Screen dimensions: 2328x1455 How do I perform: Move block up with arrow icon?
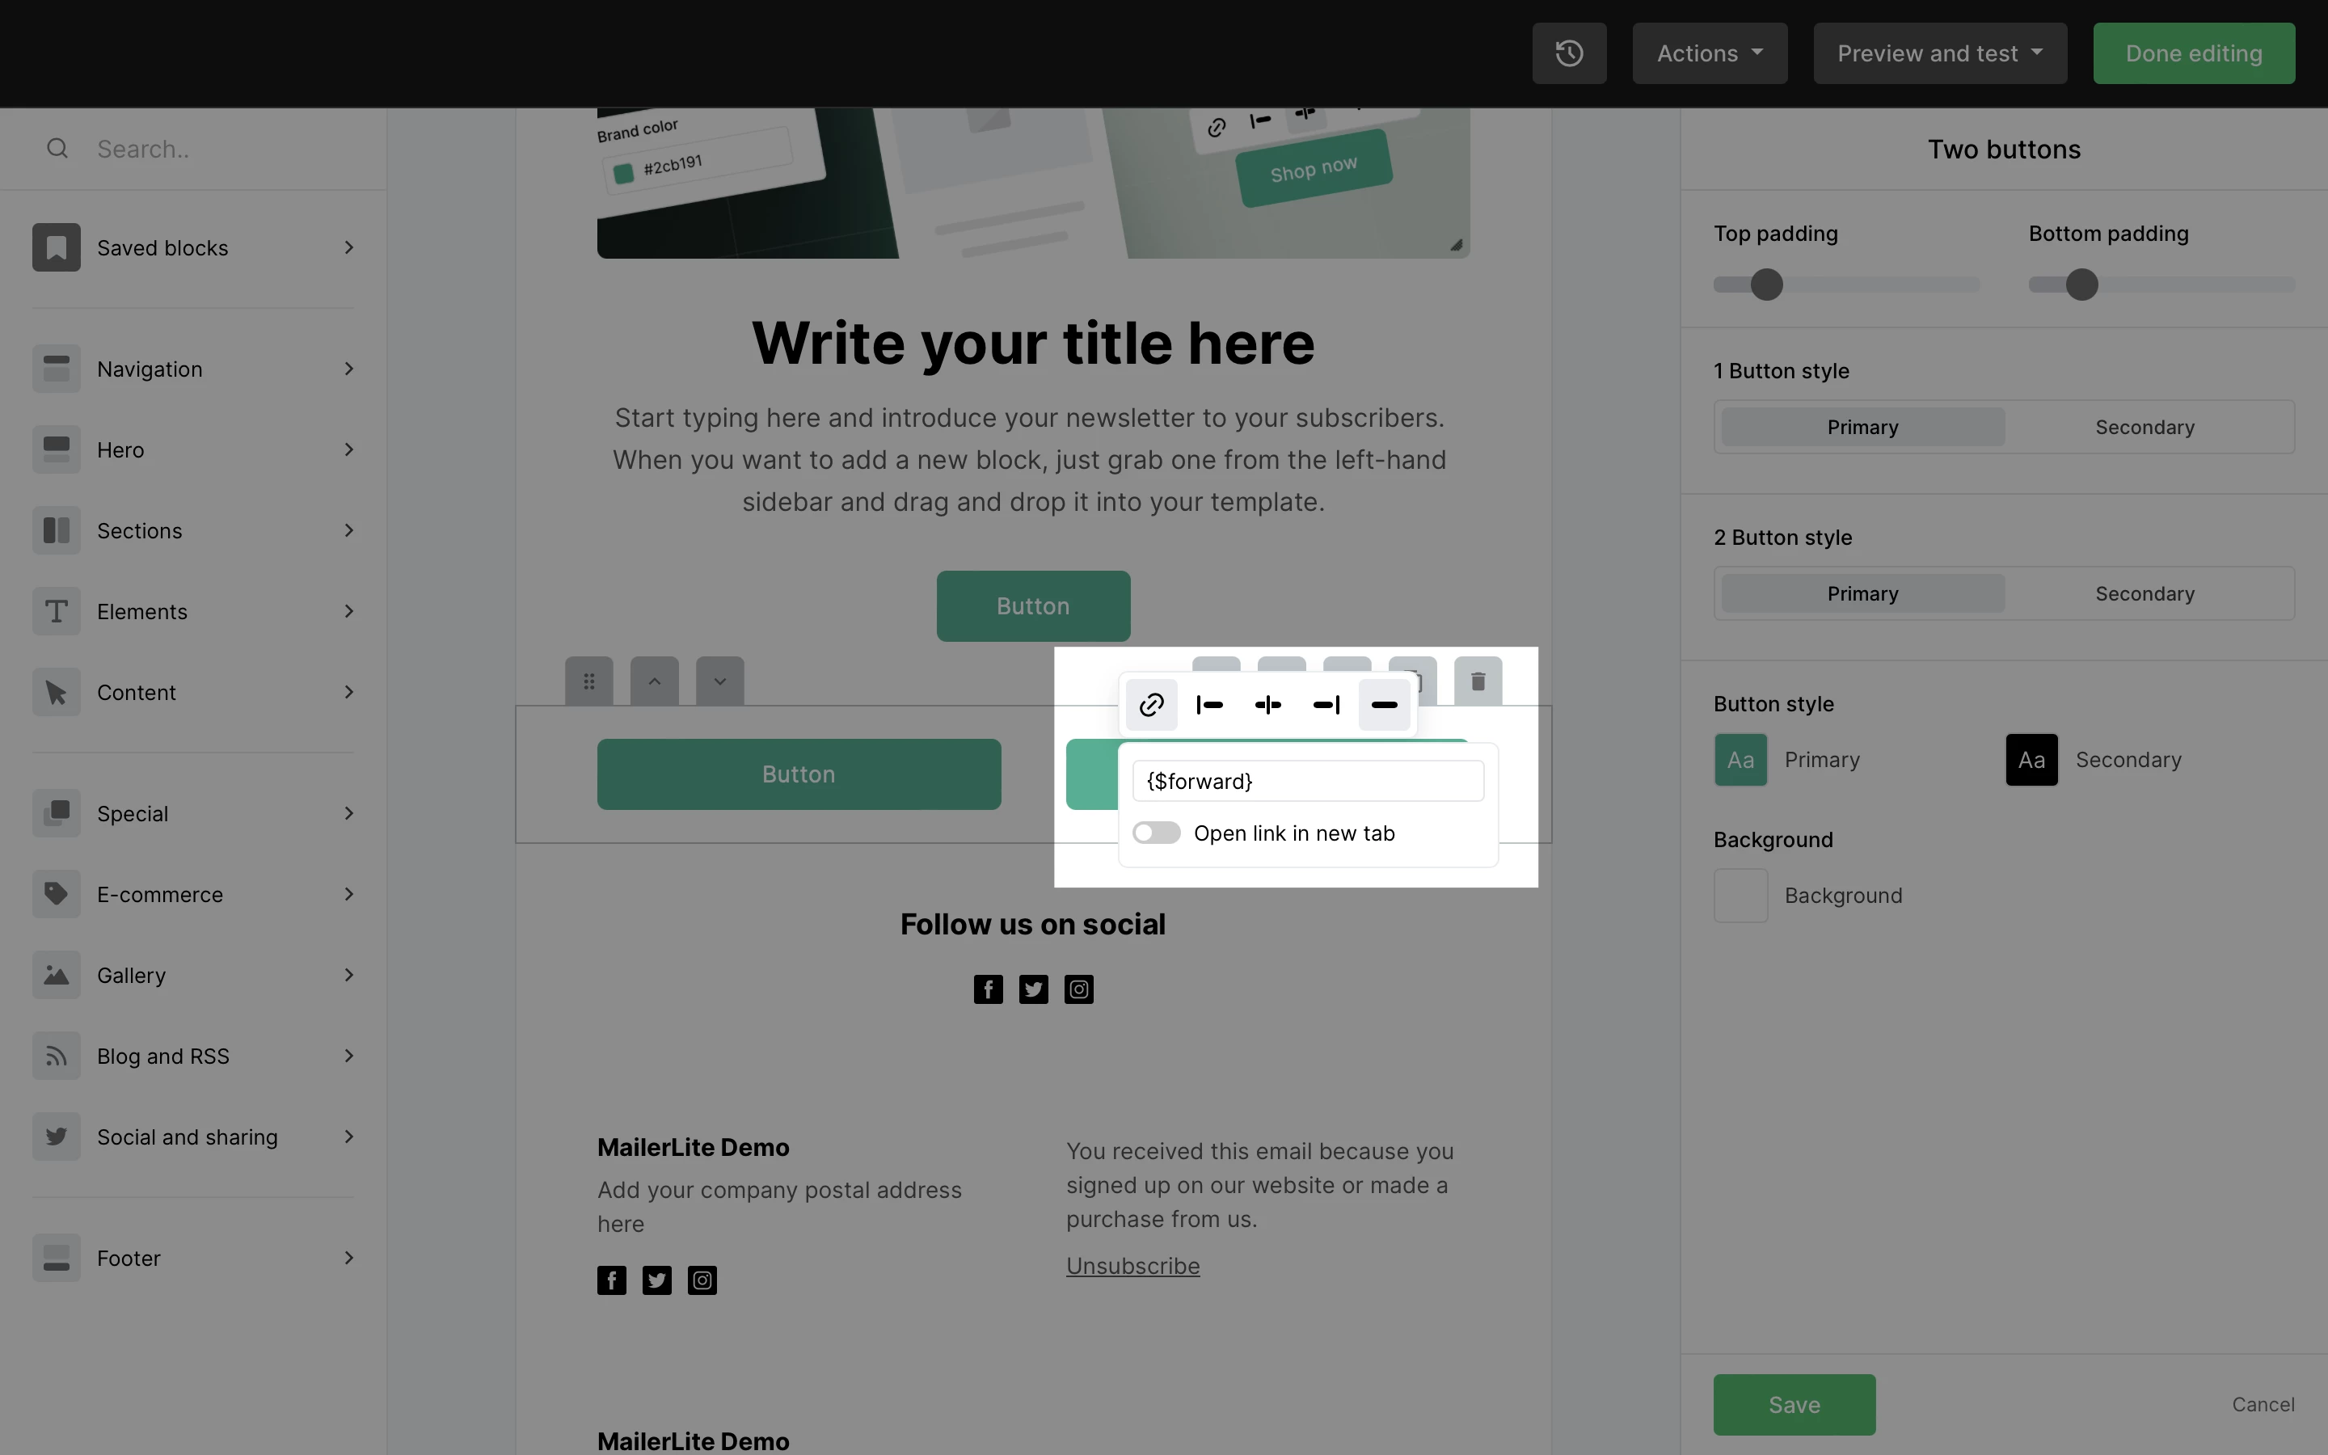[654, 681]
